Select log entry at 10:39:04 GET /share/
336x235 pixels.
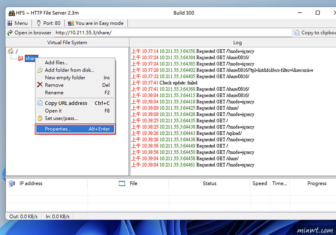click(185, 159)
